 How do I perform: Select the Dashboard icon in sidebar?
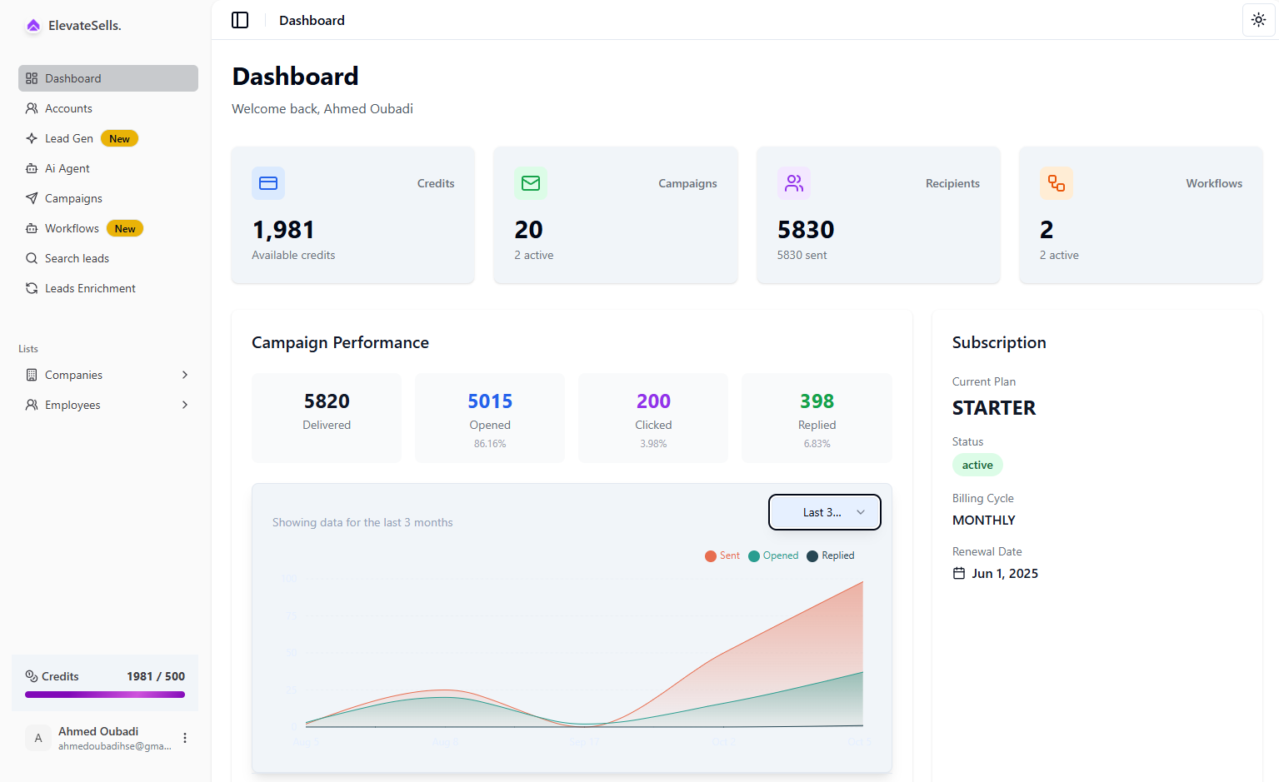(x=32, y=77)
